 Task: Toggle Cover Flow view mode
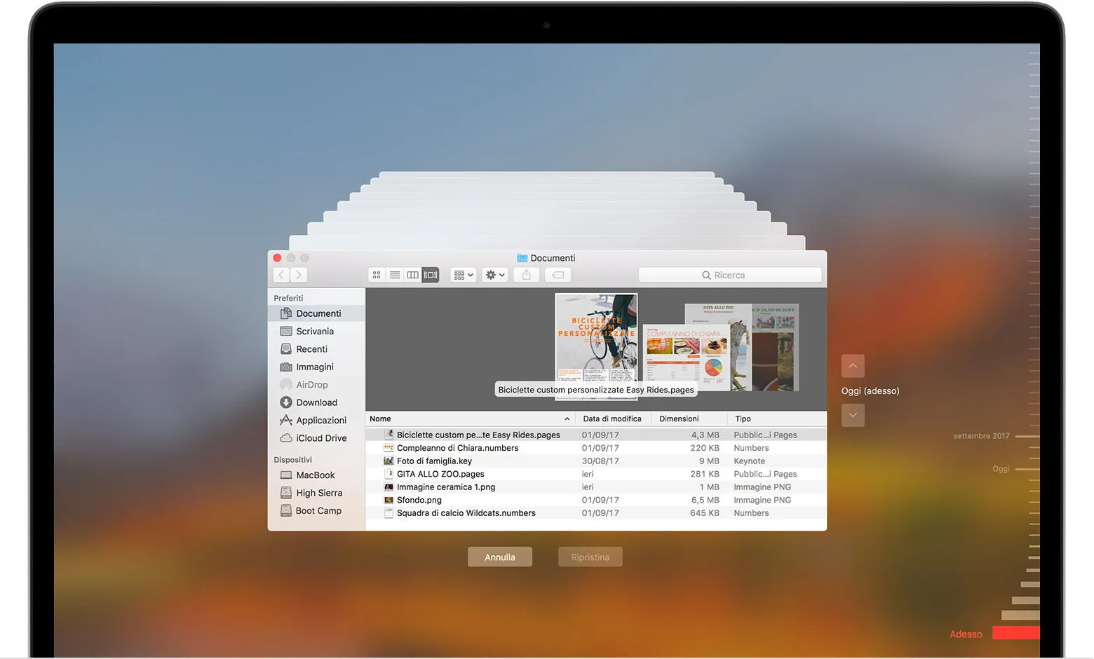pos(430,275)
